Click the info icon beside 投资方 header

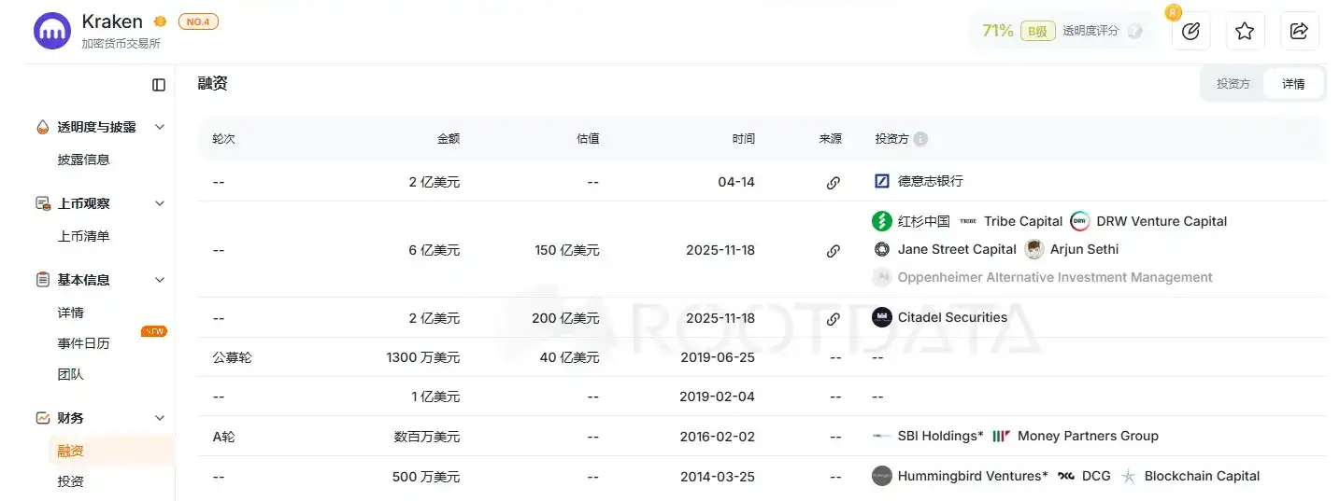click(x=920, y=139)
